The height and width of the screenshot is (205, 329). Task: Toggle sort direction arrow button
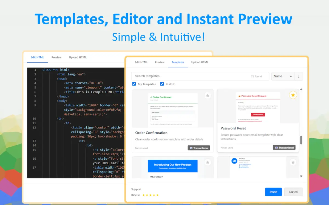299,76
